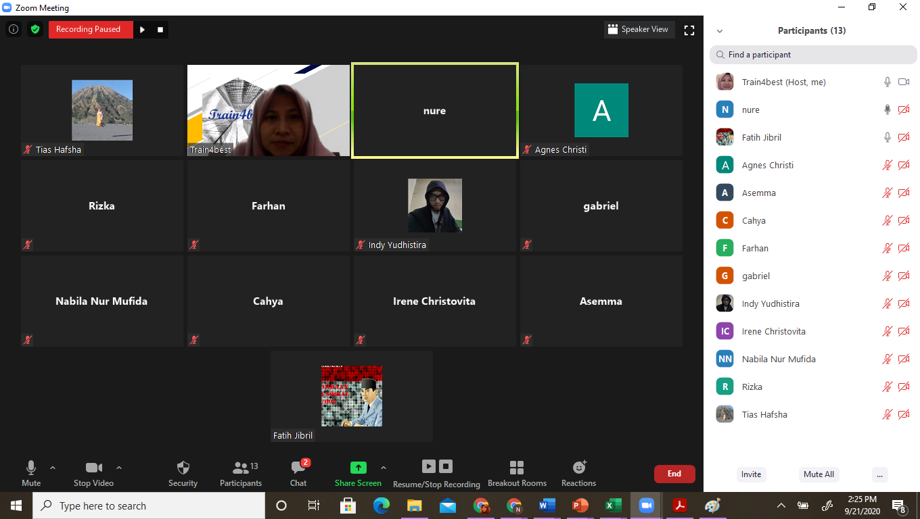Open the Chat panel
Screen dimensions: 920x519
click(298, 473)
